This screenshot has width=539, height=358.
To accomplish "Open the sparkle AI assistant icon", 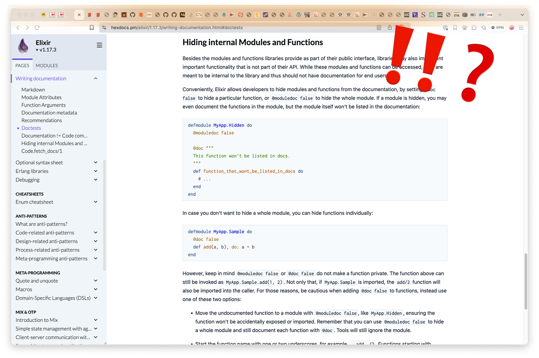I will pos(483,27).
